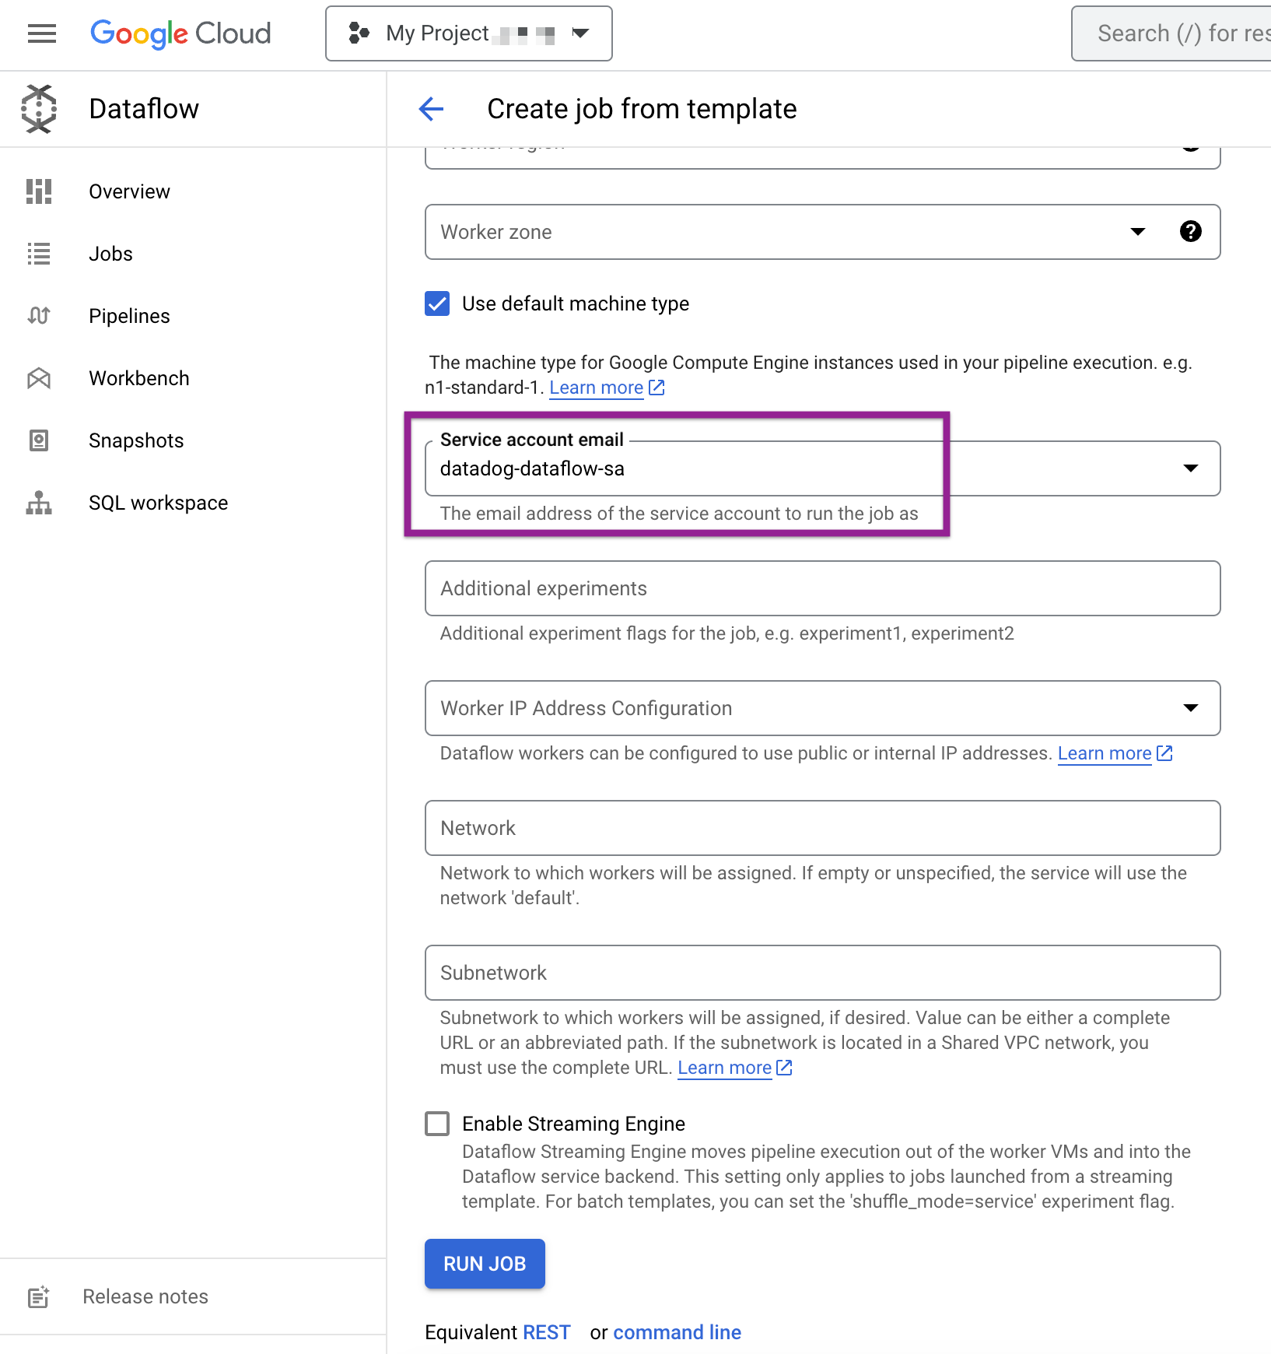Click the Overview dashboard icon
1271x1354 pixels.
[x=39, y=191]
